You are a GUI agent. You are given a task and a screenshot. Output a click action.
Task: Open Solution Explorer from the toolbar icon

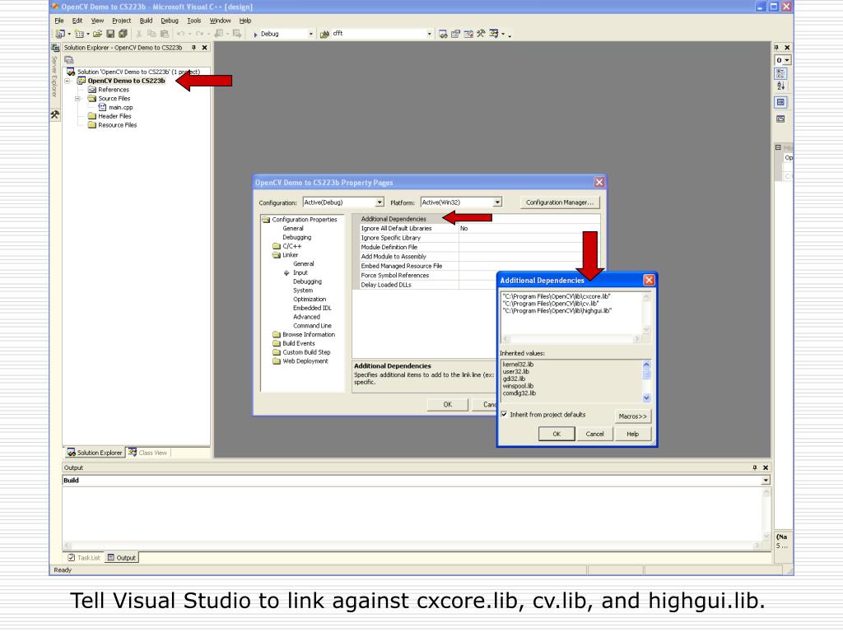click(x=443, y=34)
